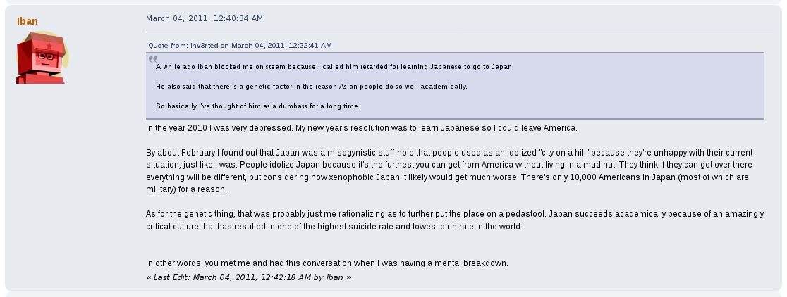Click quoted line about genetic factor

click(x=312, y=87)
